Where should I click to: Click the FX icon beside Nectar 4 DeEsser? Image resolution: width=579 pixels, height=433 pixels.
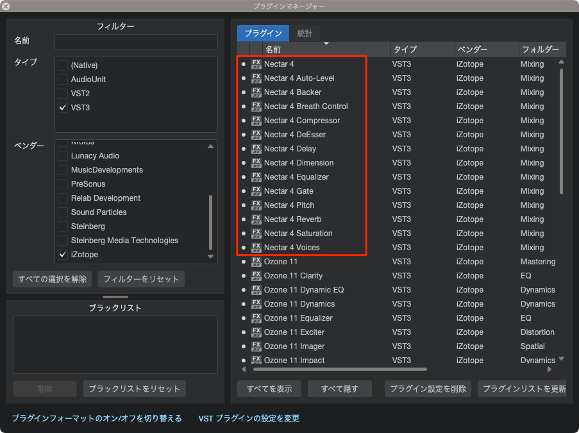click(x=256, y=135)
